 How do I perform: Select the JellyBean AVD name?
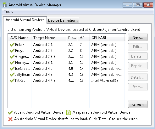pos(23,75)
